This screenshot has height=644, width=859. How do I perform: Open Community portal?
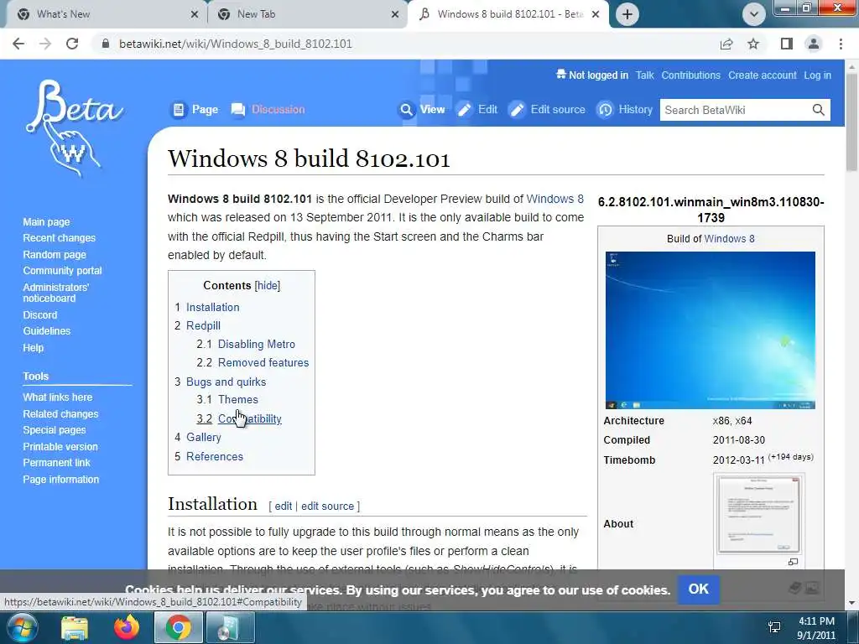(62, 271)
